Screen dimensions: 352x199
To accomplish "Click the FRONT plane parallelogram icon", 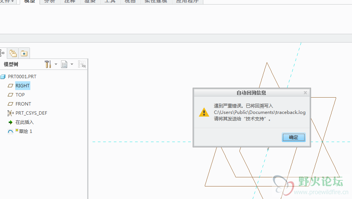I will point(10,104).
